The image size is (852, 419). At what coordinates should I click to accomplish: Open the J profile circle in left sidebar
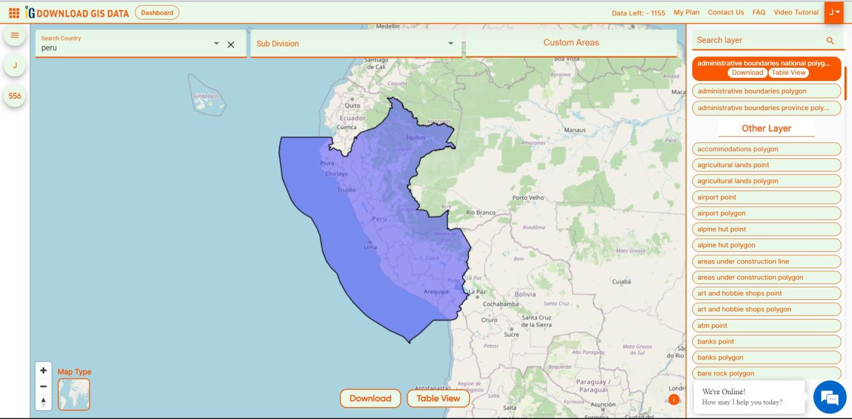(x=15, y=65)
